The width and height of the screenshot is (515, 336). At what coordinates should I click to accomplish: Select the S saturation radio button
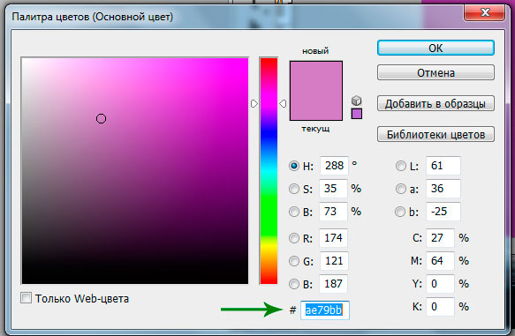(294, 189)
